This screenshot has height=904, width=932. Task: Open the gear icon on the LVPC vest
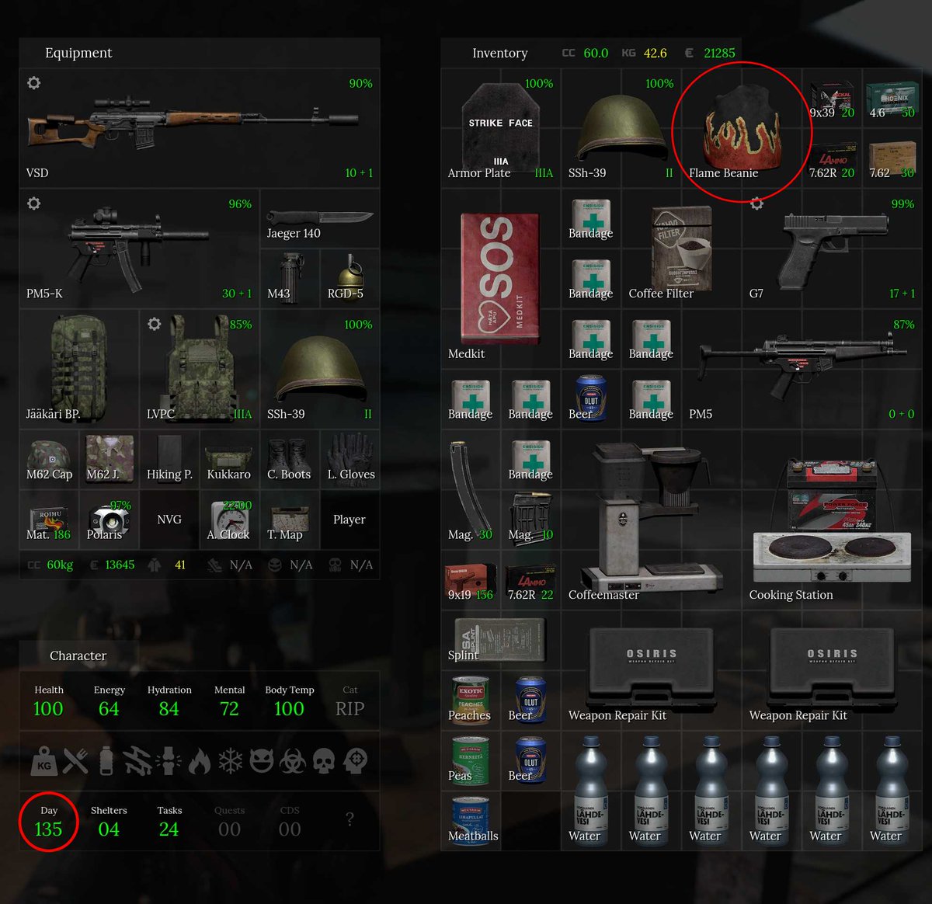155,323
